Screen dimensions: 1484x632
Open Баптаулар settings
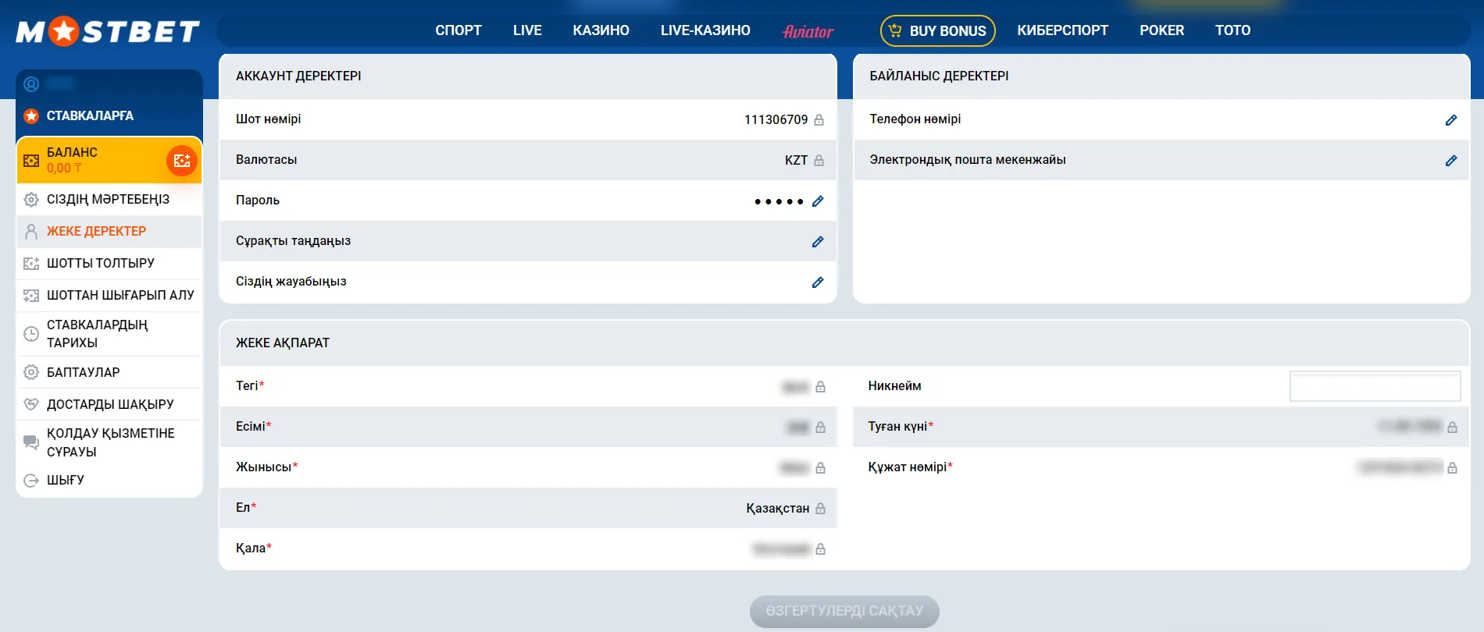click(x=84, y=372)
